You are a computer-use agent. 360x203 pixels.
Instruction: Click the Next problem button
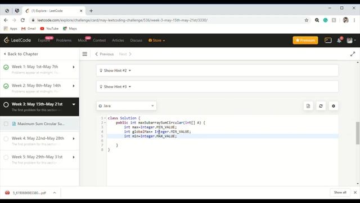pos(125,54)
